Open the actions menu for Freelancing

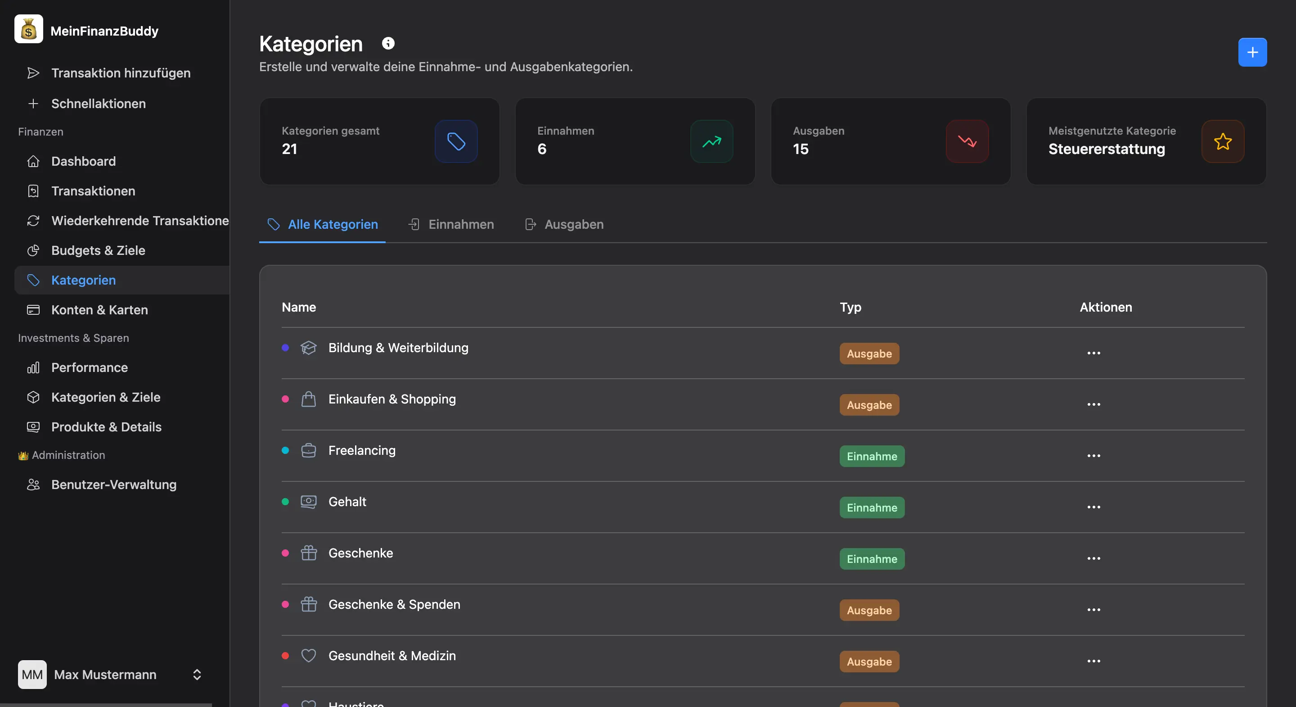click(1093, 456)
